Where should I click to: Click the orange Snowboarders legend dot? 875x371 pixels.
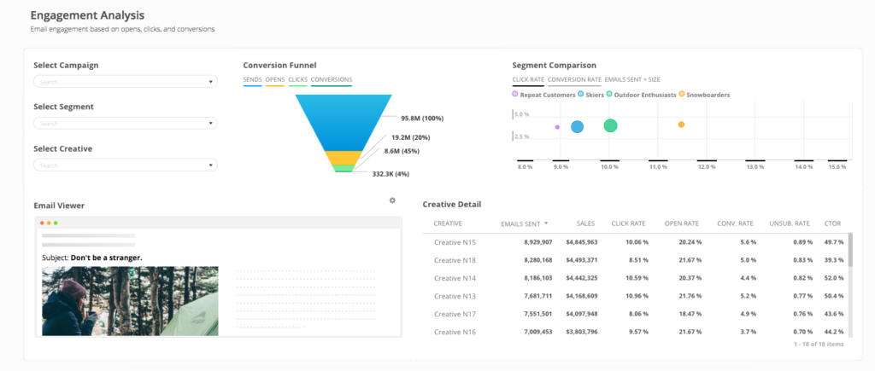[x=682, y=95]
